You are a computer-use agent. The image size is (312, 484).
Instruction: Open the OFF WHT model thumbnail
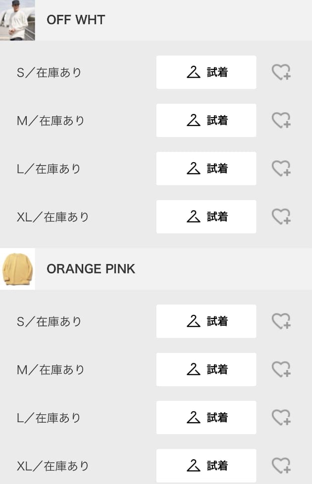point(17,20)
